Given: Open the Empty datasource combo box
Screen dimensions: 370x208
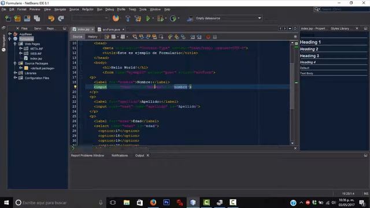Looking at the screenshot, I should [228, 18].
